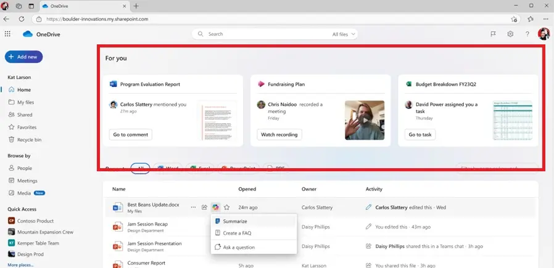
Task: Sort by the Owner column header
Action: point(309,189)
